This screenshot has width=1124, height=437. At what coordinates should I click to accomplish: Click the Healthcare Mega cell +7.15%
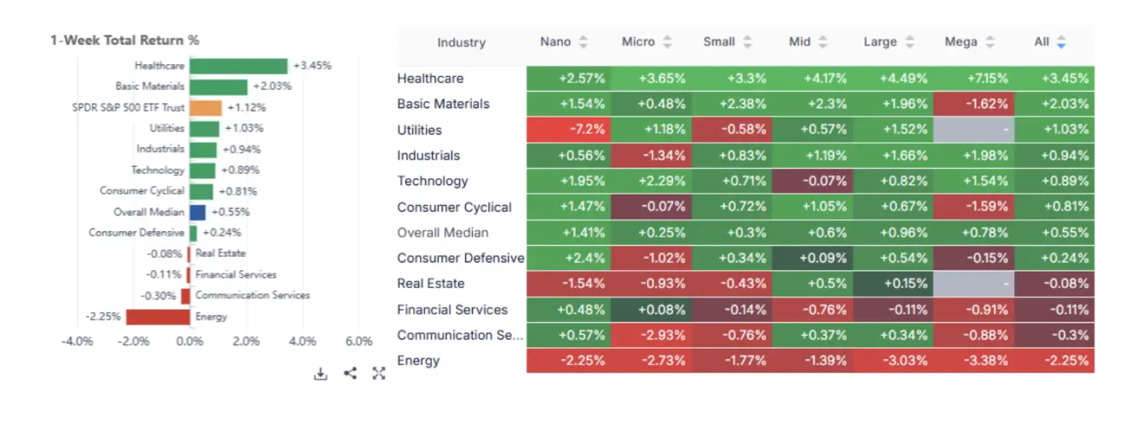click(973, 79)
